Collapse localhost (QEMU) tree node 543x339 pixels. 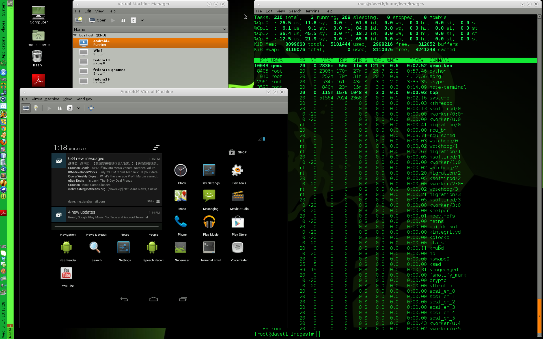coord(75,35)
